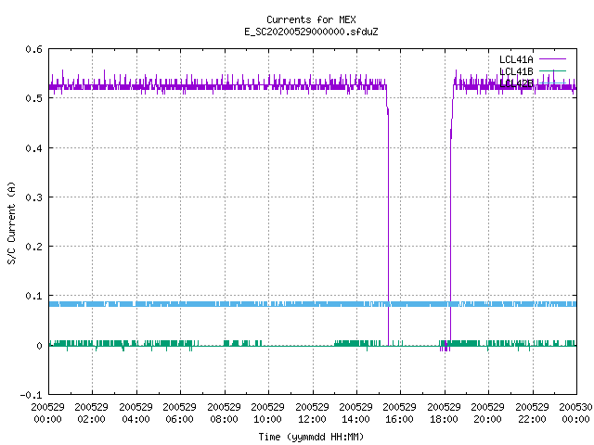Click the y-axis tick value 0.3
This screenshot has width=594, height=445.
(33, 197)
